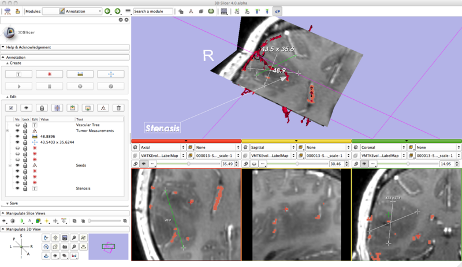The image size is (462, 267).
Task: Choose the ruler measurement tool
Action: click(80, 74)
